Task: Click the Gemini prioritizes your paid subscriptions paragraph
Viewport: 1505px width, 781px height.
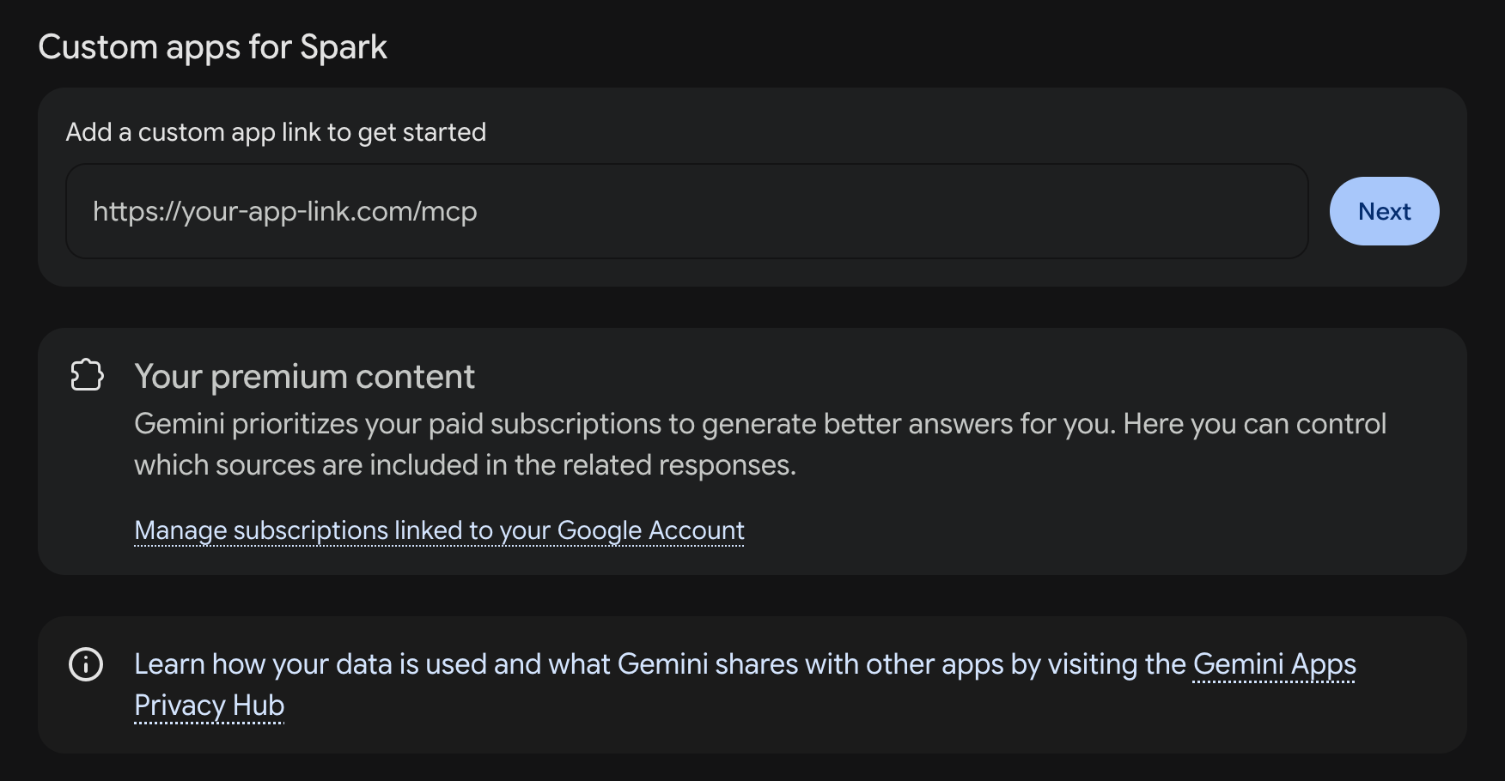Action: pyautogui.click(x=760, y=445)
